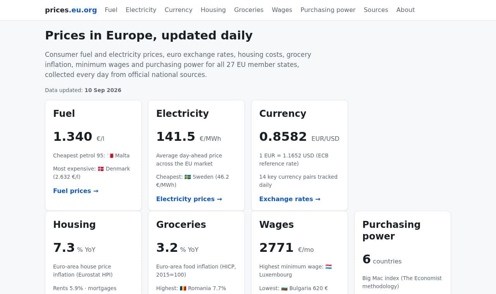Screen dimensions: 496x294
Task: Click the 7.3 housing inflation value
Action: click(64, 248)
